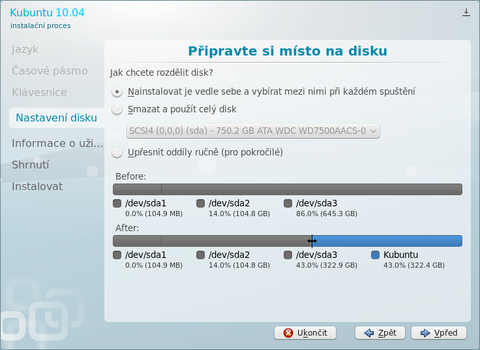
Task: Click the blue Kubuntu section of After bar
Action: 387,241
